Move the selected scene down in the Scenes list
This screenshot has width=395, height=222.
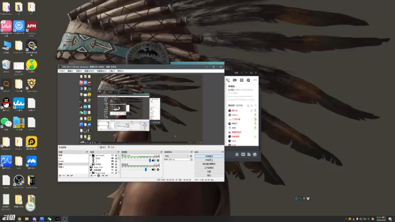coord(72,176)
